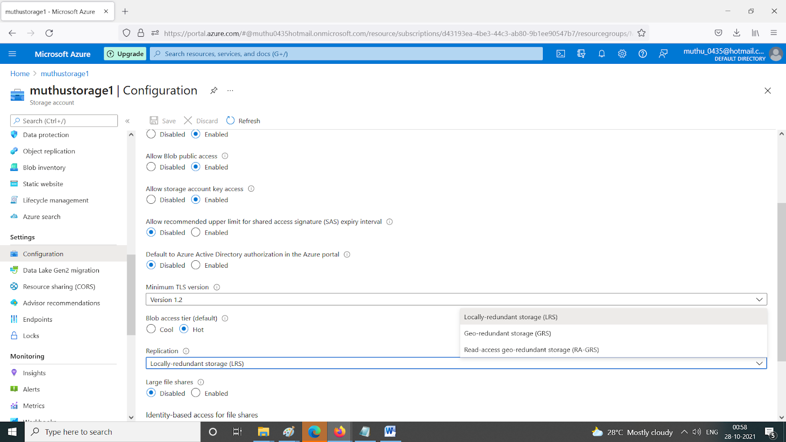
Task: Go to muthustorage1 breadcrumb link
Action: click(x=65, y=74)
